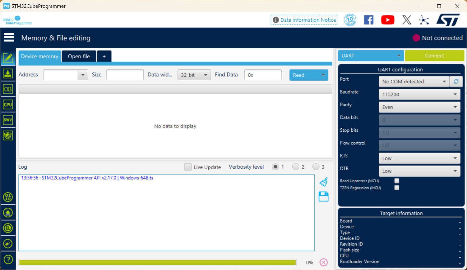Expand the DTR dropdown
This screenshot has height=270, width=467.
tap(419, 171)
